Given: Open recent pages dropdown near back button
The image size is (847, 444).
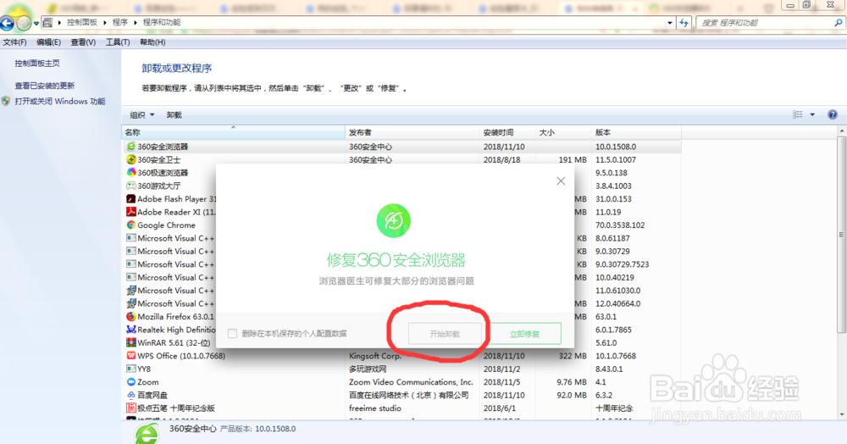Looking at the screenshot, I should (36, 23).
